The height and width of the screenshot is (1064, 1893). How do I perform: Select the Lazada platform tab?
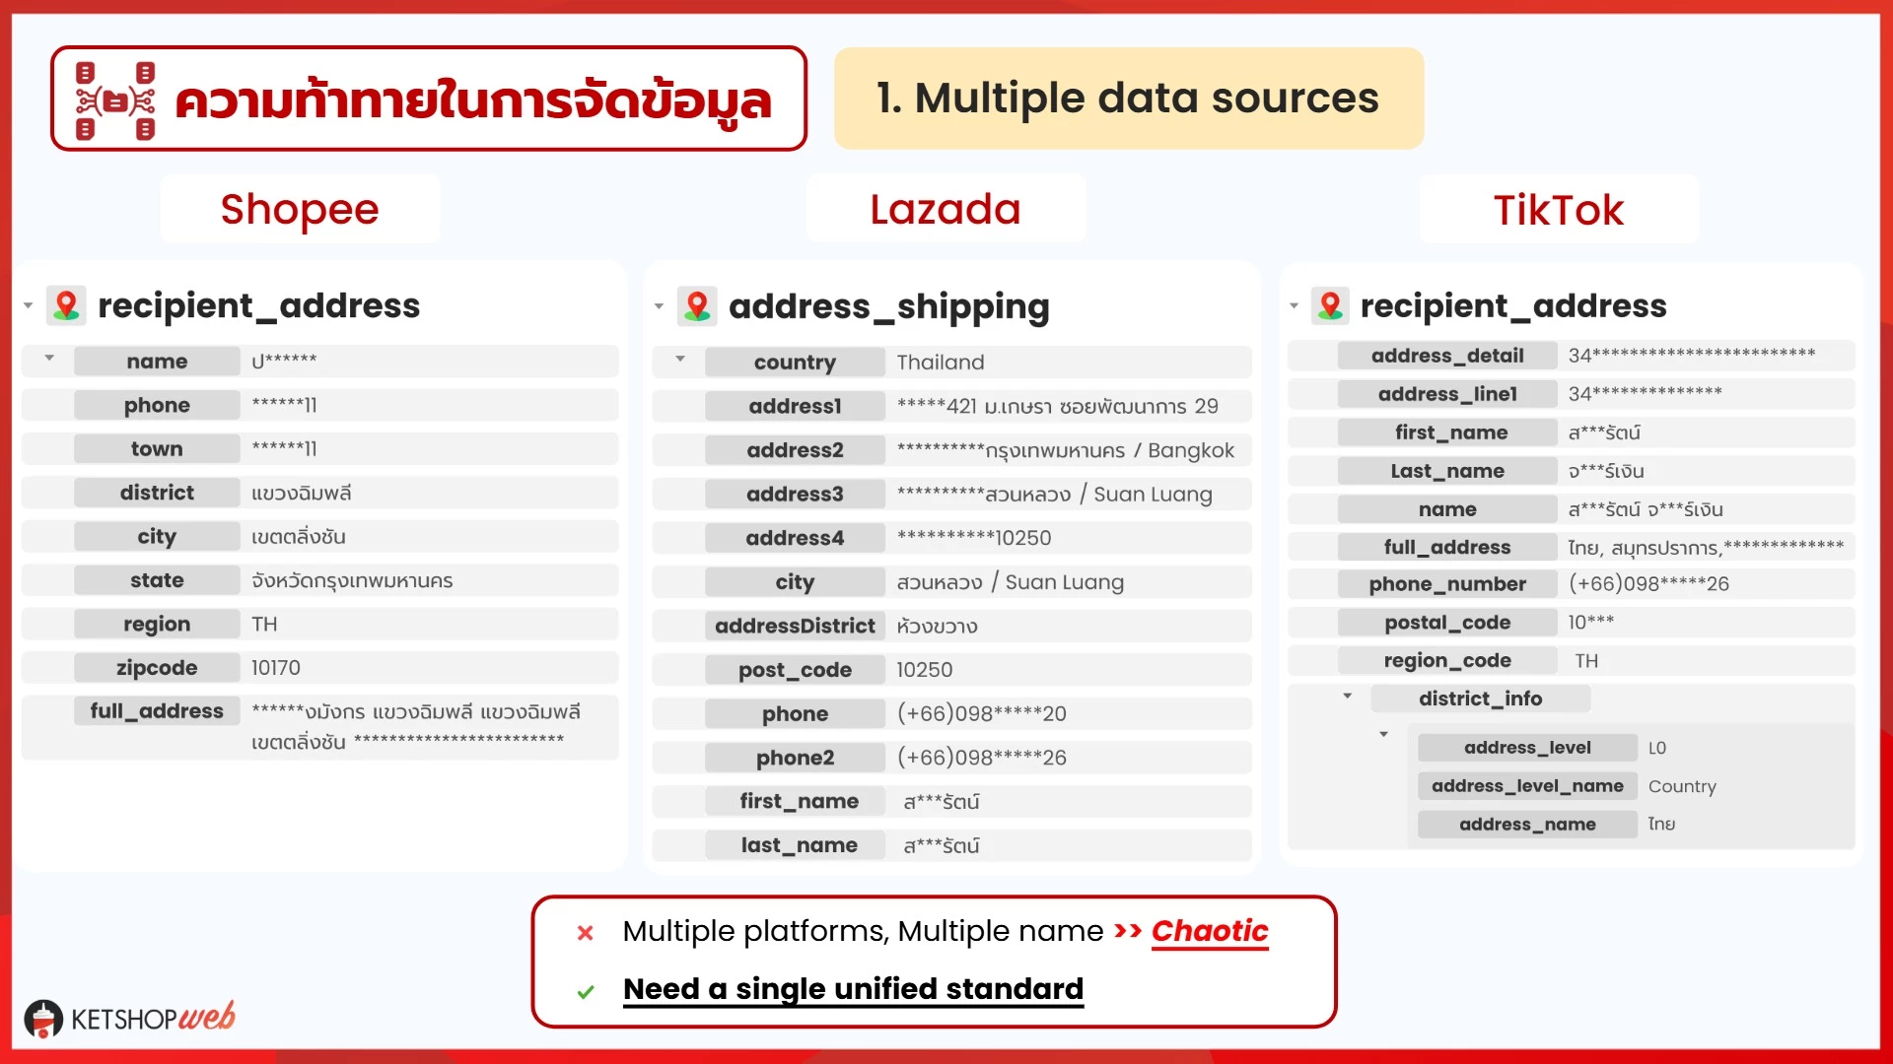coord(945,209)
